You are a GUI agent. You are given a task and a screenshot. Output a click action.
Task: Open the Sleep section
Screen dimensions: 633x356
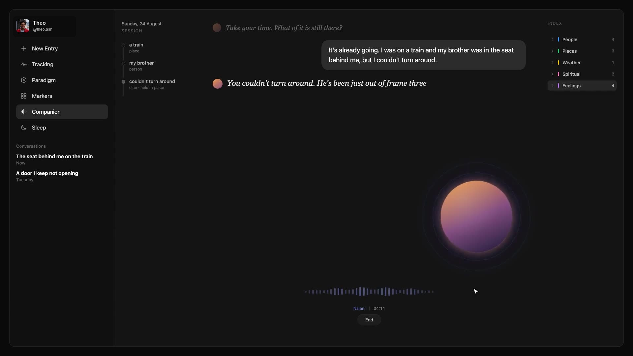[62, 128]
